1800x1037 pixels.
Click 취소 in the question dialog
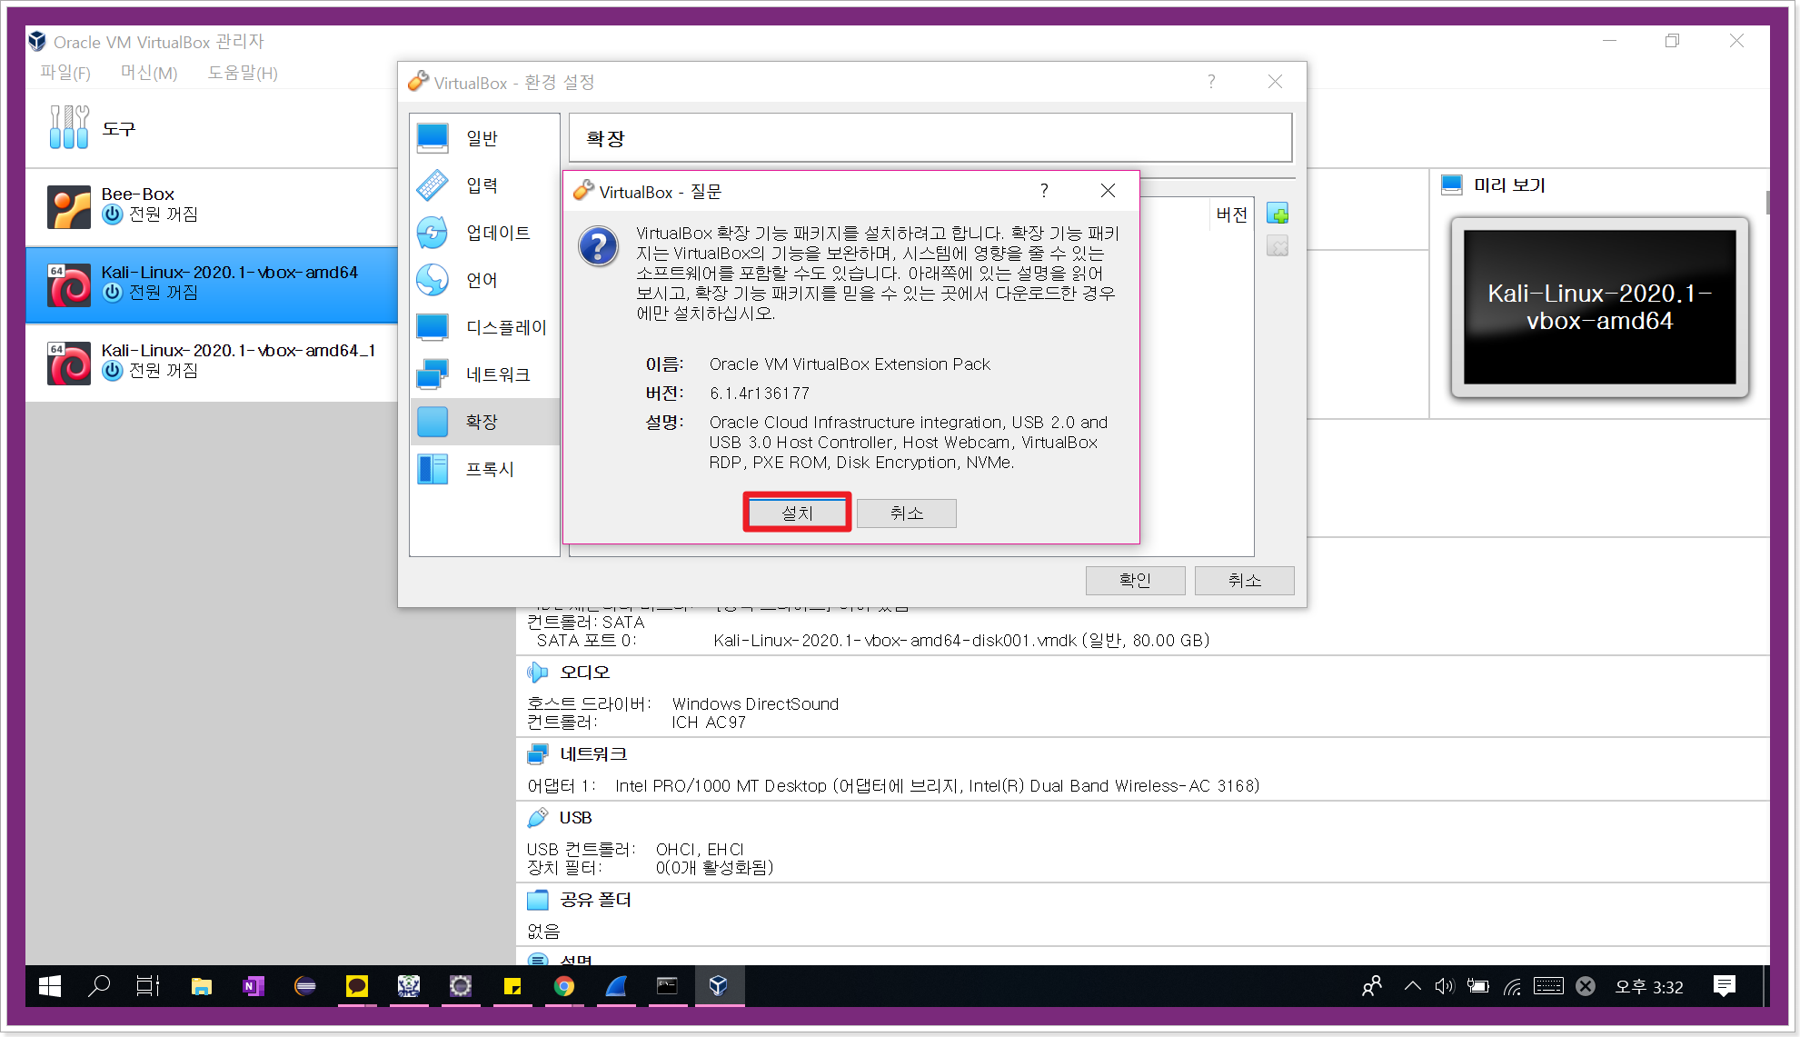click(x=906, y=513)
